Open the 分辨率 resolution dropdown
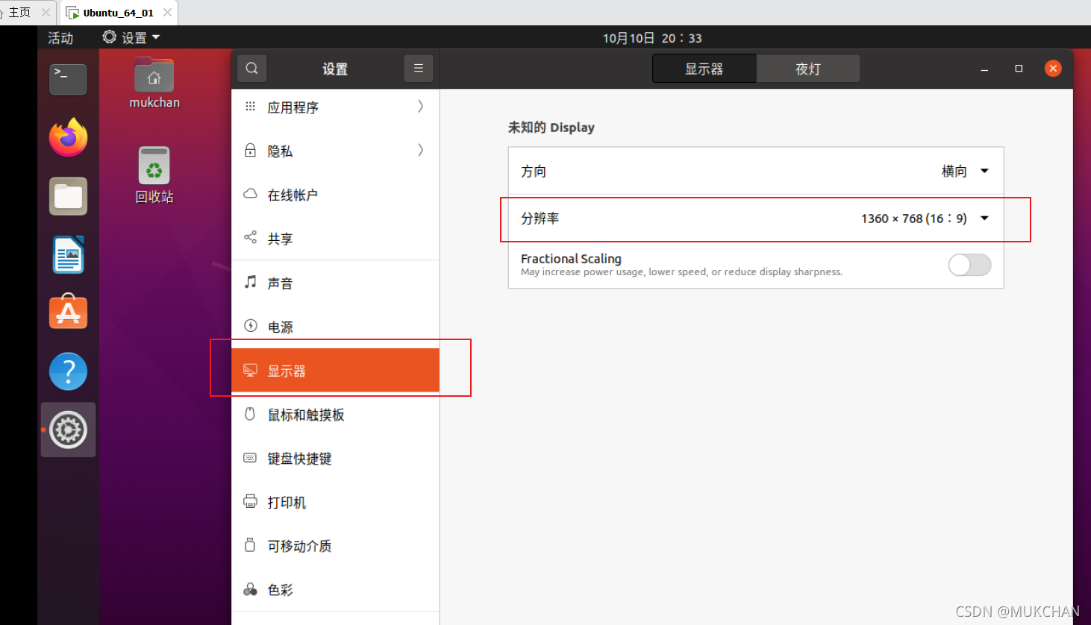This screenshot has width=1091, height=625. (x=755, y=219)
